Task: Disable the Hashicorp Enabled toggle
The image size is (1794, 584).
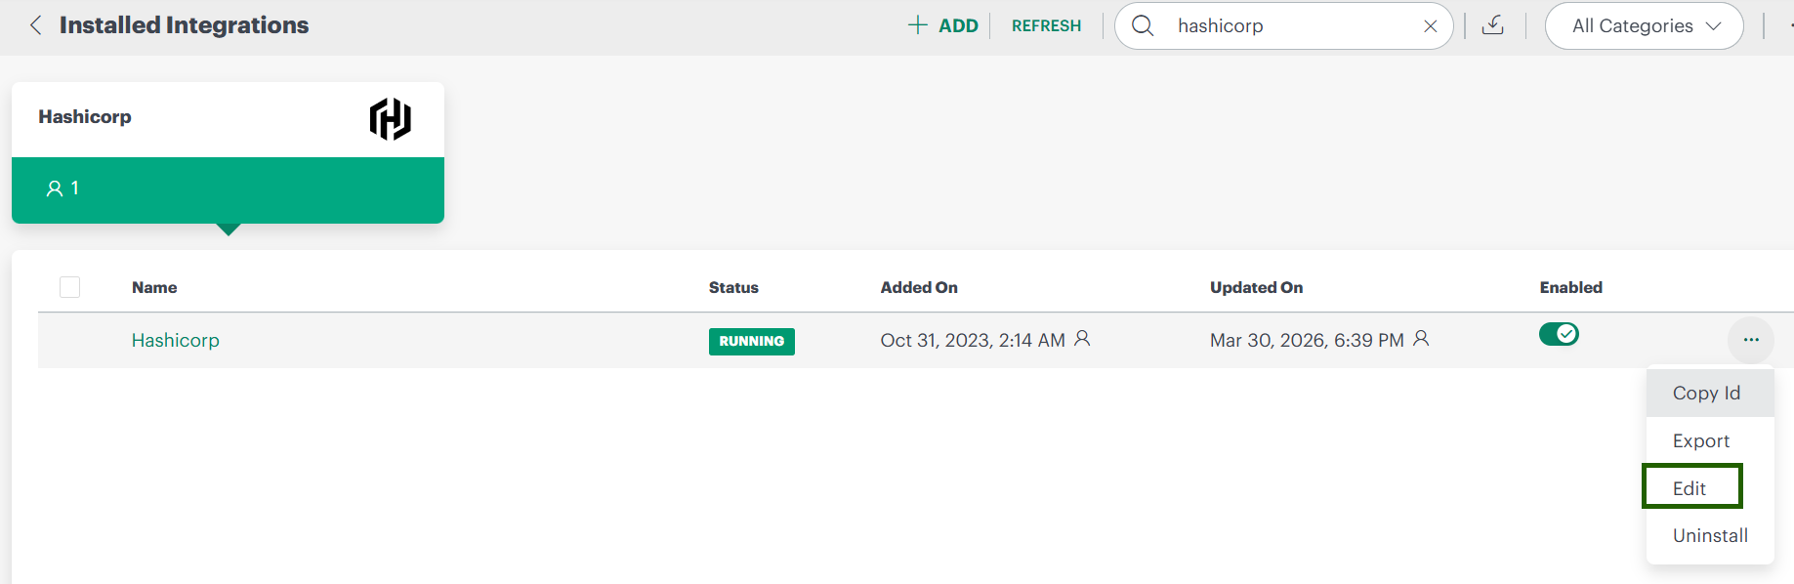Action: point(1559,334)
